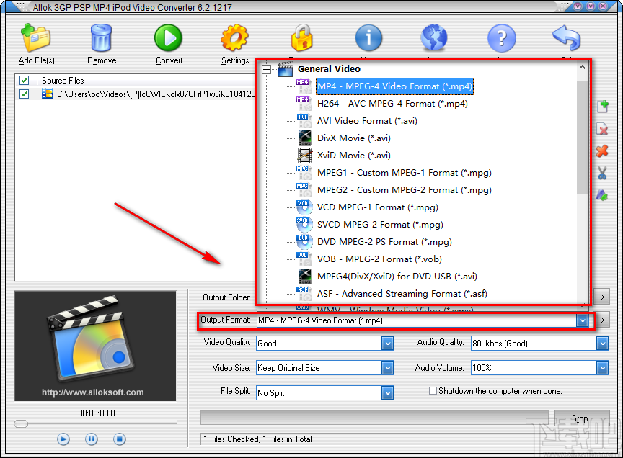623x458 pixels.
Task: Uncheck the Source Files master checkbox
Action: [x=24, y=80]
